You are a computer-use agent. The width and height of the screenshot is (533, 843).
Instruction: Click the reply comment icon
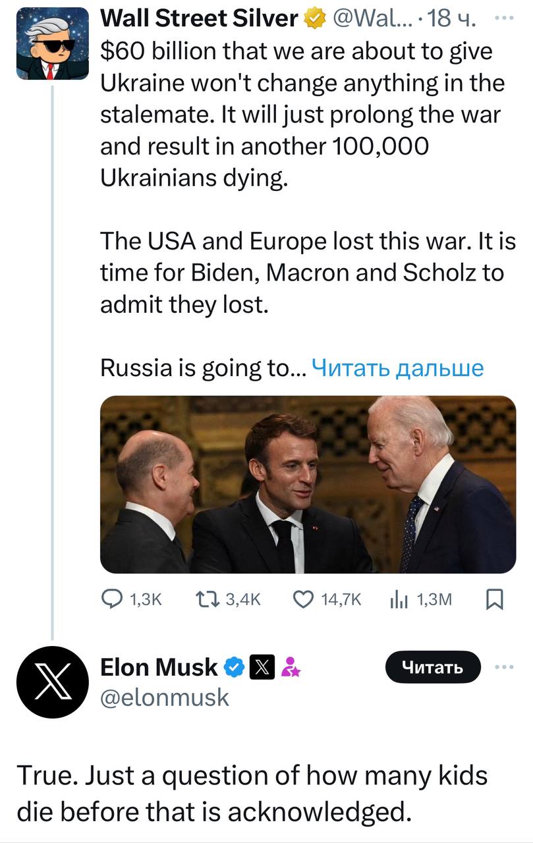point(113,598)
